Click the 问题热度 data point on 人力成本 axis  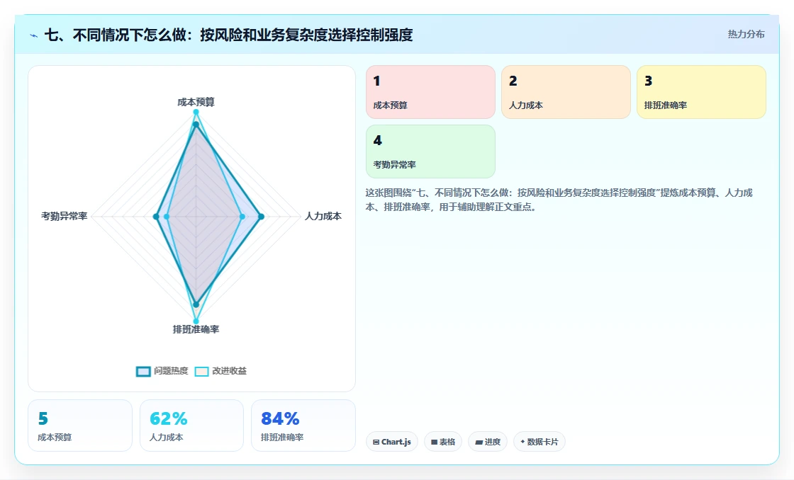(x=262, y=217)
